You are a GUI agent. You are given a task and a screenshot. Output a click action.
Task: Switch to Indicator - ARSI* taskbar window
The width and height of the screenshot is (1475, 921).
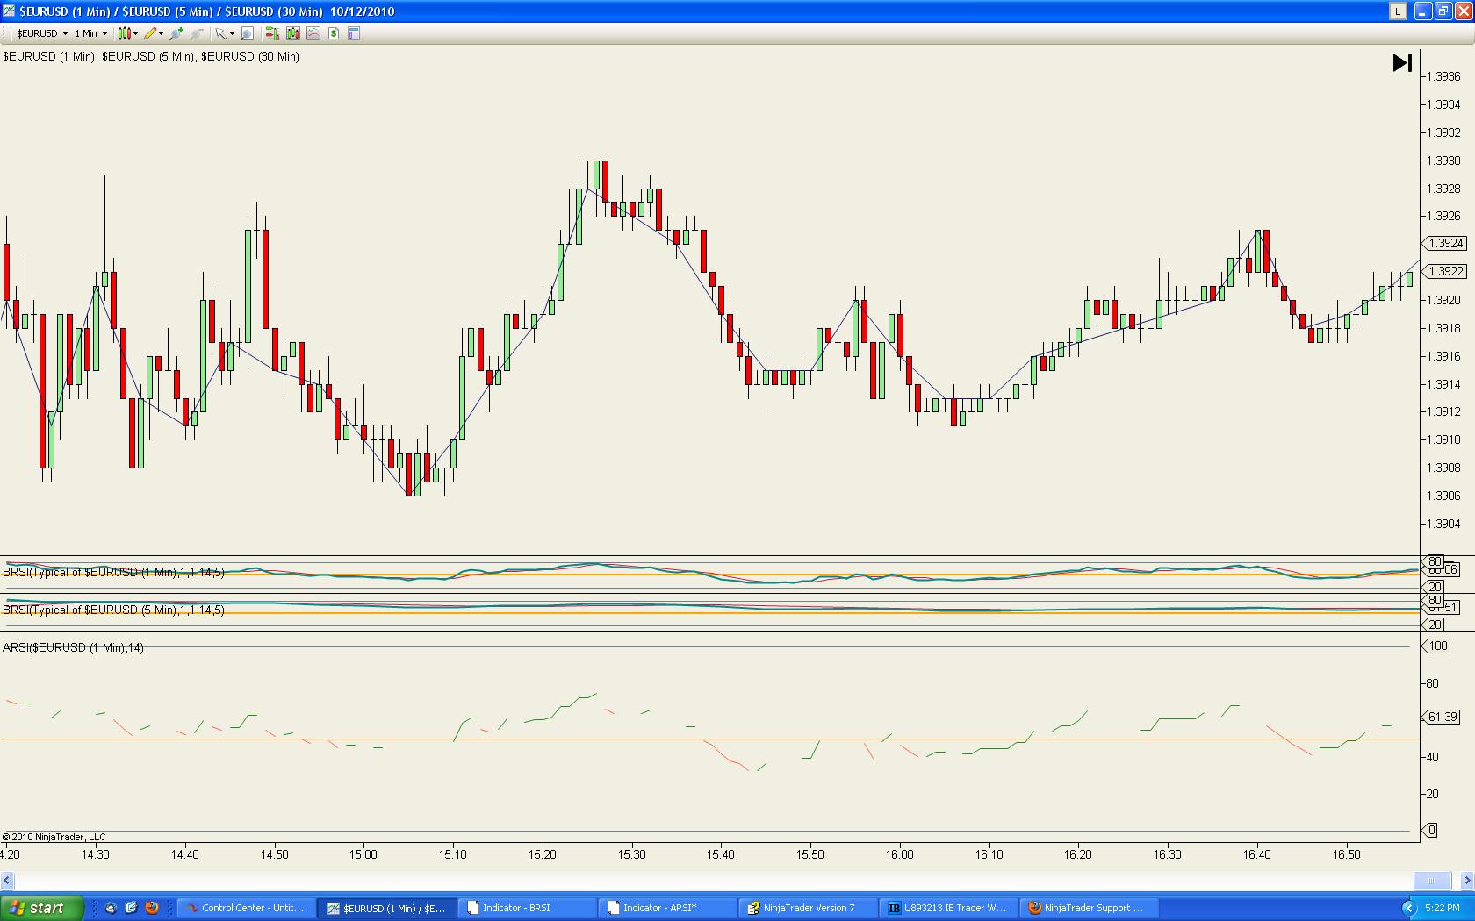(x=667, y=908)
